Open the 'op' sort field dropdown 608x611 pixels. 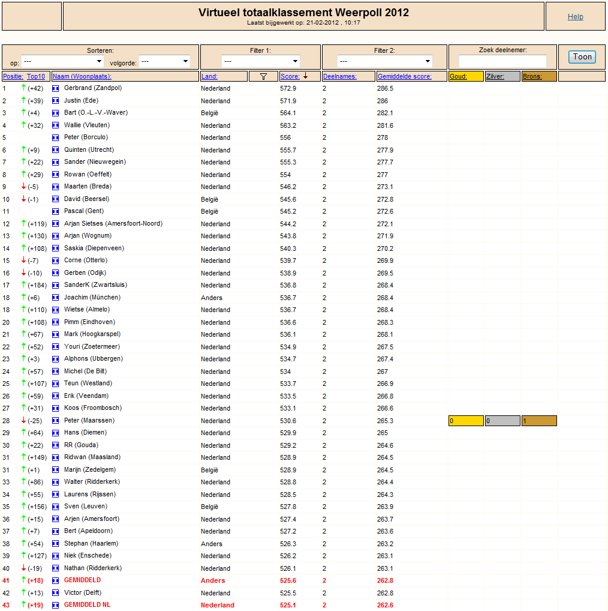tap(62, 61)
